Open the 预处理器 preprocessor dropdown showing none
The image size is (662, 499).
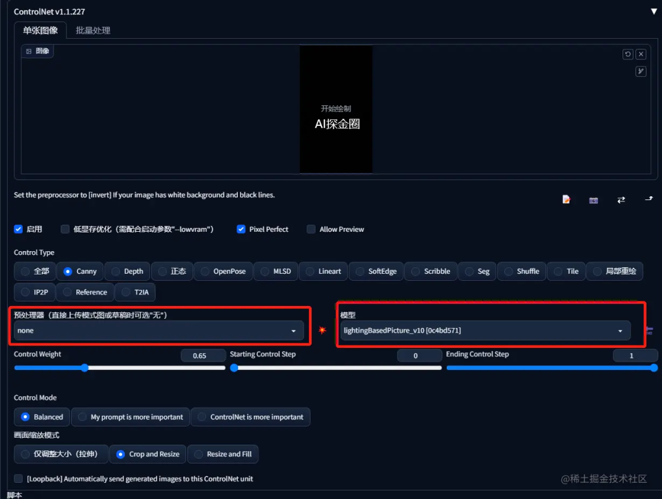click(x=159, y=331)
